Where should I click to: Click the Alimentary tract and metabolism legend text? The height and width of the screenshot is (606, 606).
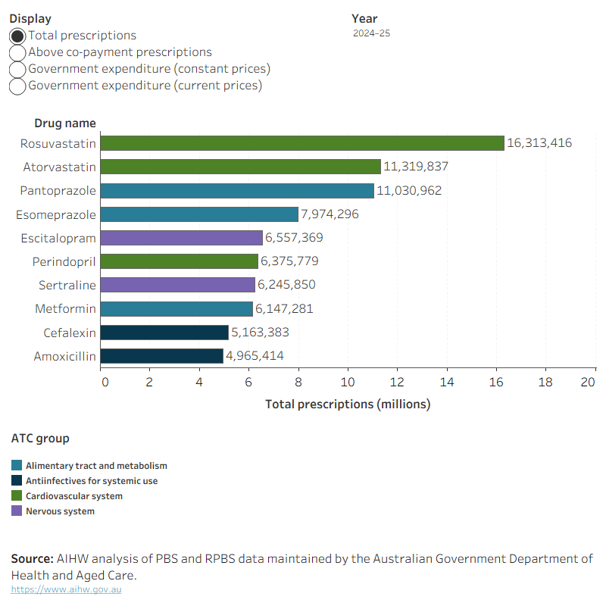pos(97,466)
